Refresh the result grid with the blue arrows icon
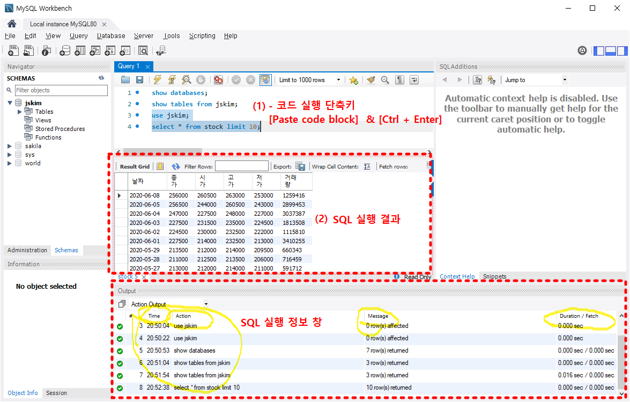The image size is (630, 402). point(175,166)
